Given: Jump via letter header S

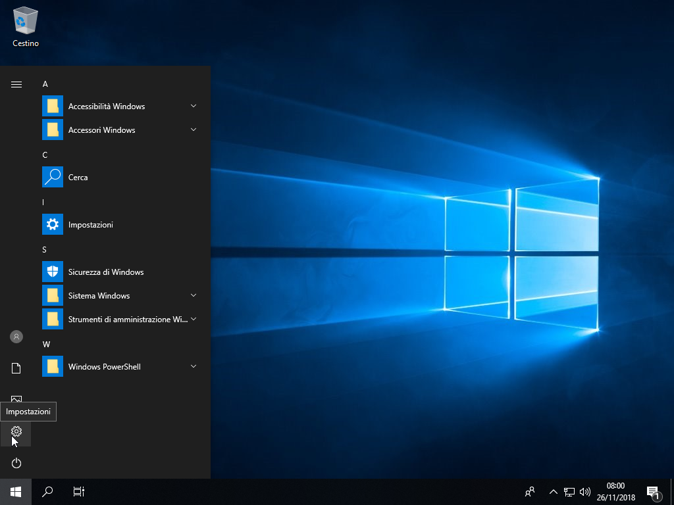Looking at the screenshot, I should pyautogui.click(x=44, y=250).
